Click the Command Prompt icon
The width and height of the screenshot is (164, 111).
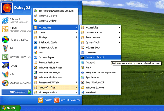point(83,58)
